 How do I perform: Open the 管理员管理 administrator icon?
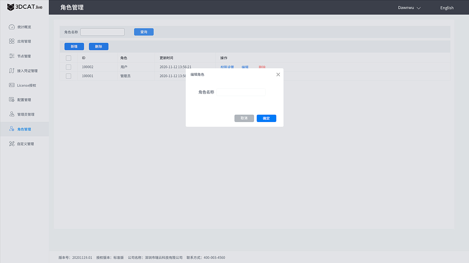tap(12, 114)
